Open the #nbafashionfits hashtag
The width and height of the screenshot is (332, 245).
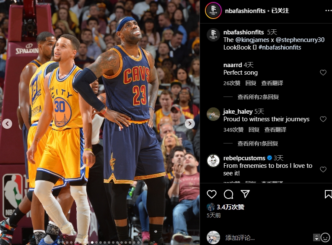click(280, 47)
